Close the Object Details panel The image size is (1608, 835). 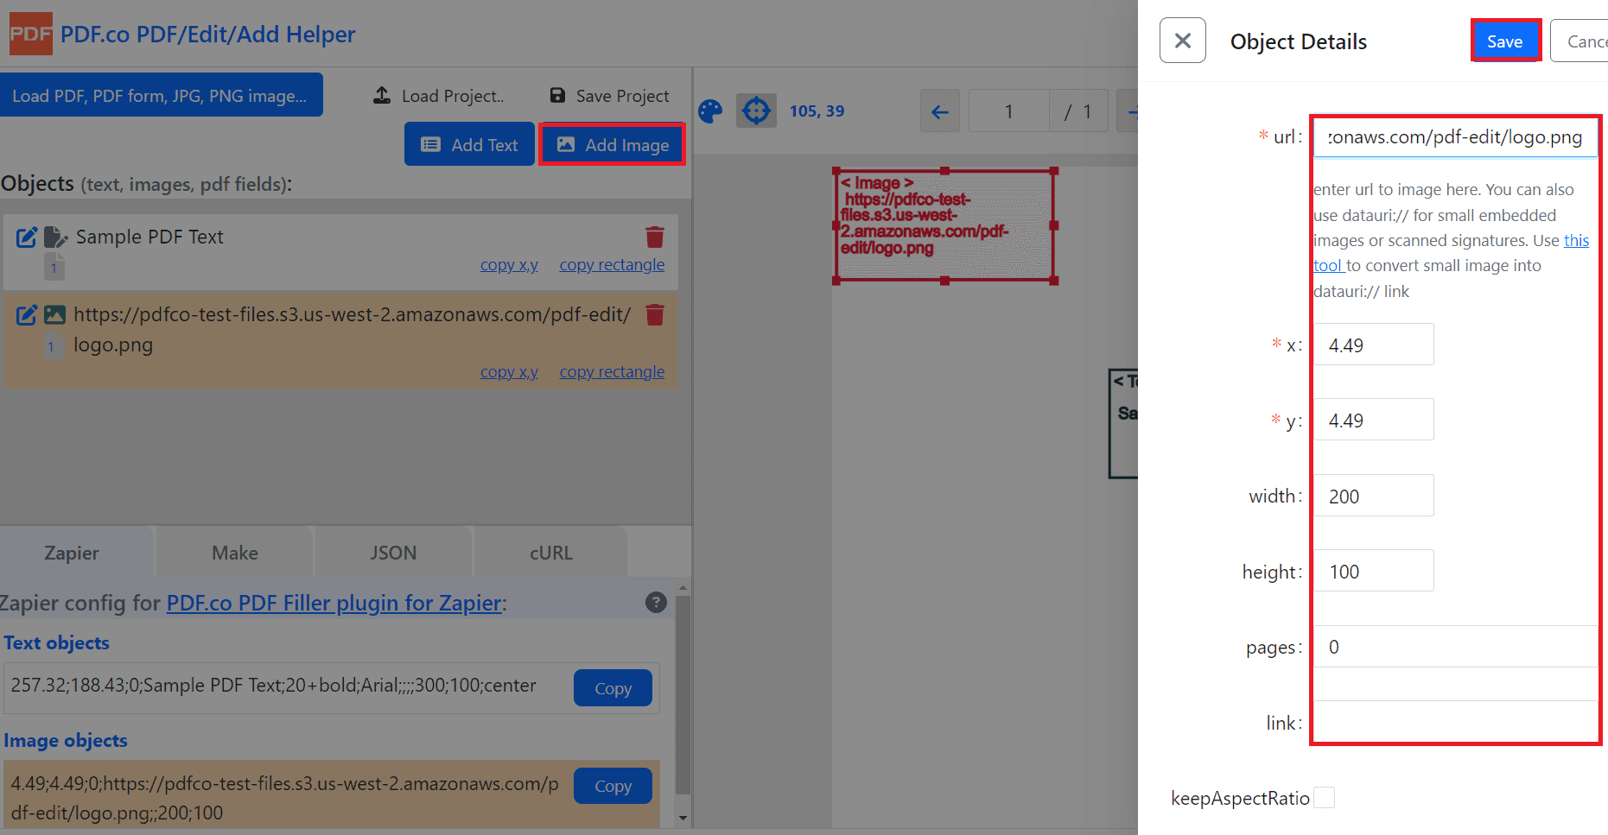coord(1182,41)
